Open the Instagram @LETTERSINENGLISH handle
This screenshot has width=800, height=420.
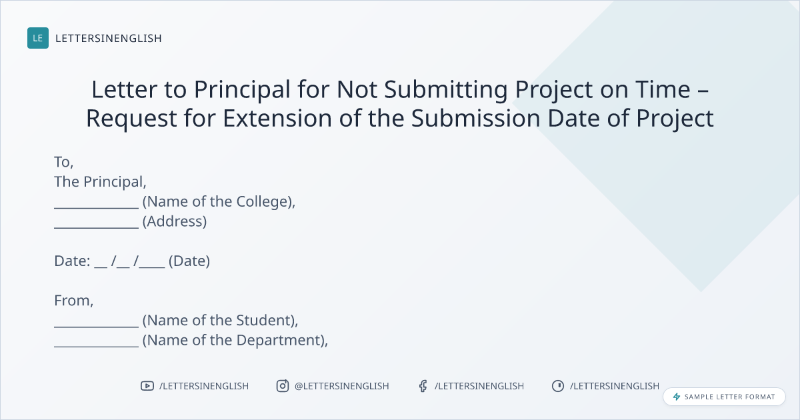click(x=342, y=386)
